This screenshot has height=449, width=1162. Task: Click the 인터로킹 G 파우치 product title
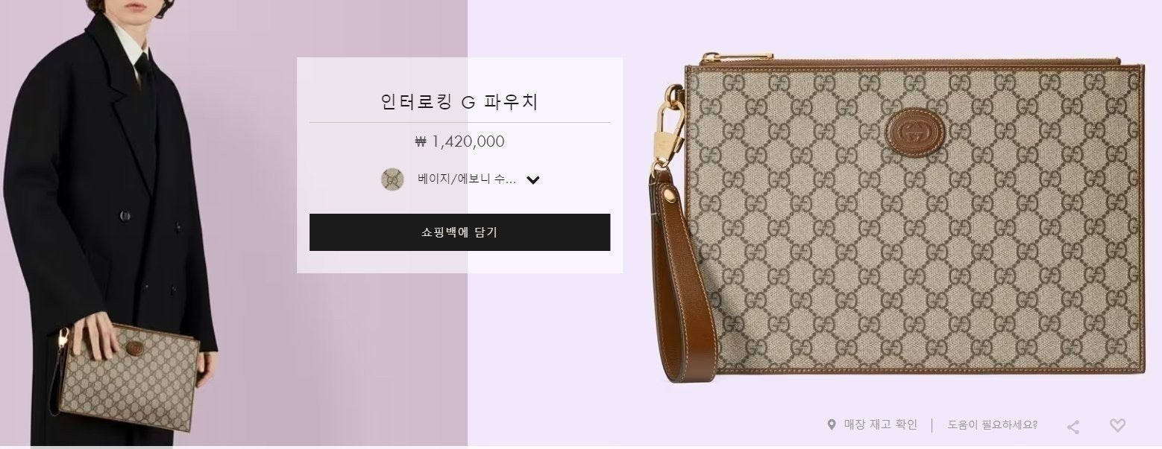coord(459,101)
